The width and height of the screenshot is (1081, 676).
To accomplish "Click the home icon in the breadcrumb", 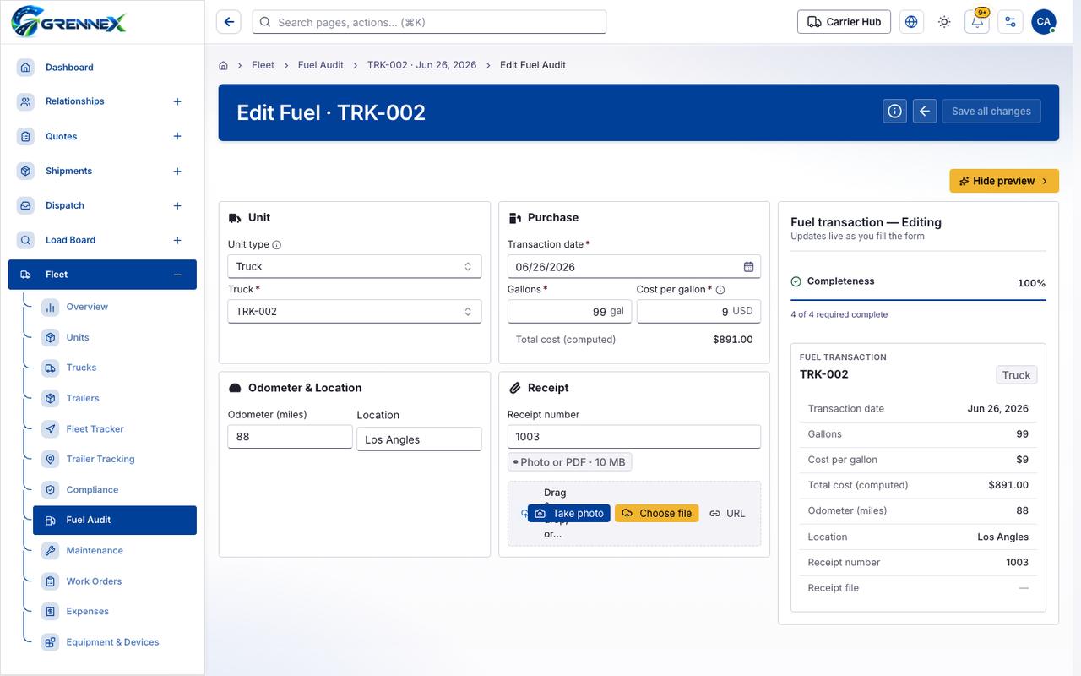I will tap(224, 65).
